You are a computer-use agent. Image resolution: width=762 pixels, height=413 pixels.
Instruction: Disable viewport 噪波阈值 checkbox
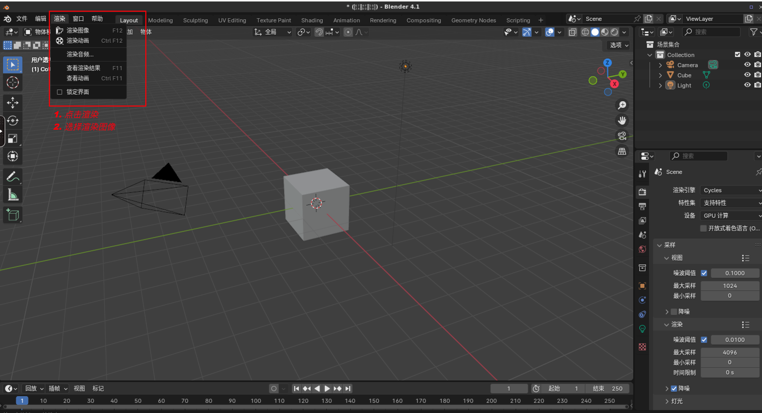pos(704,273)
